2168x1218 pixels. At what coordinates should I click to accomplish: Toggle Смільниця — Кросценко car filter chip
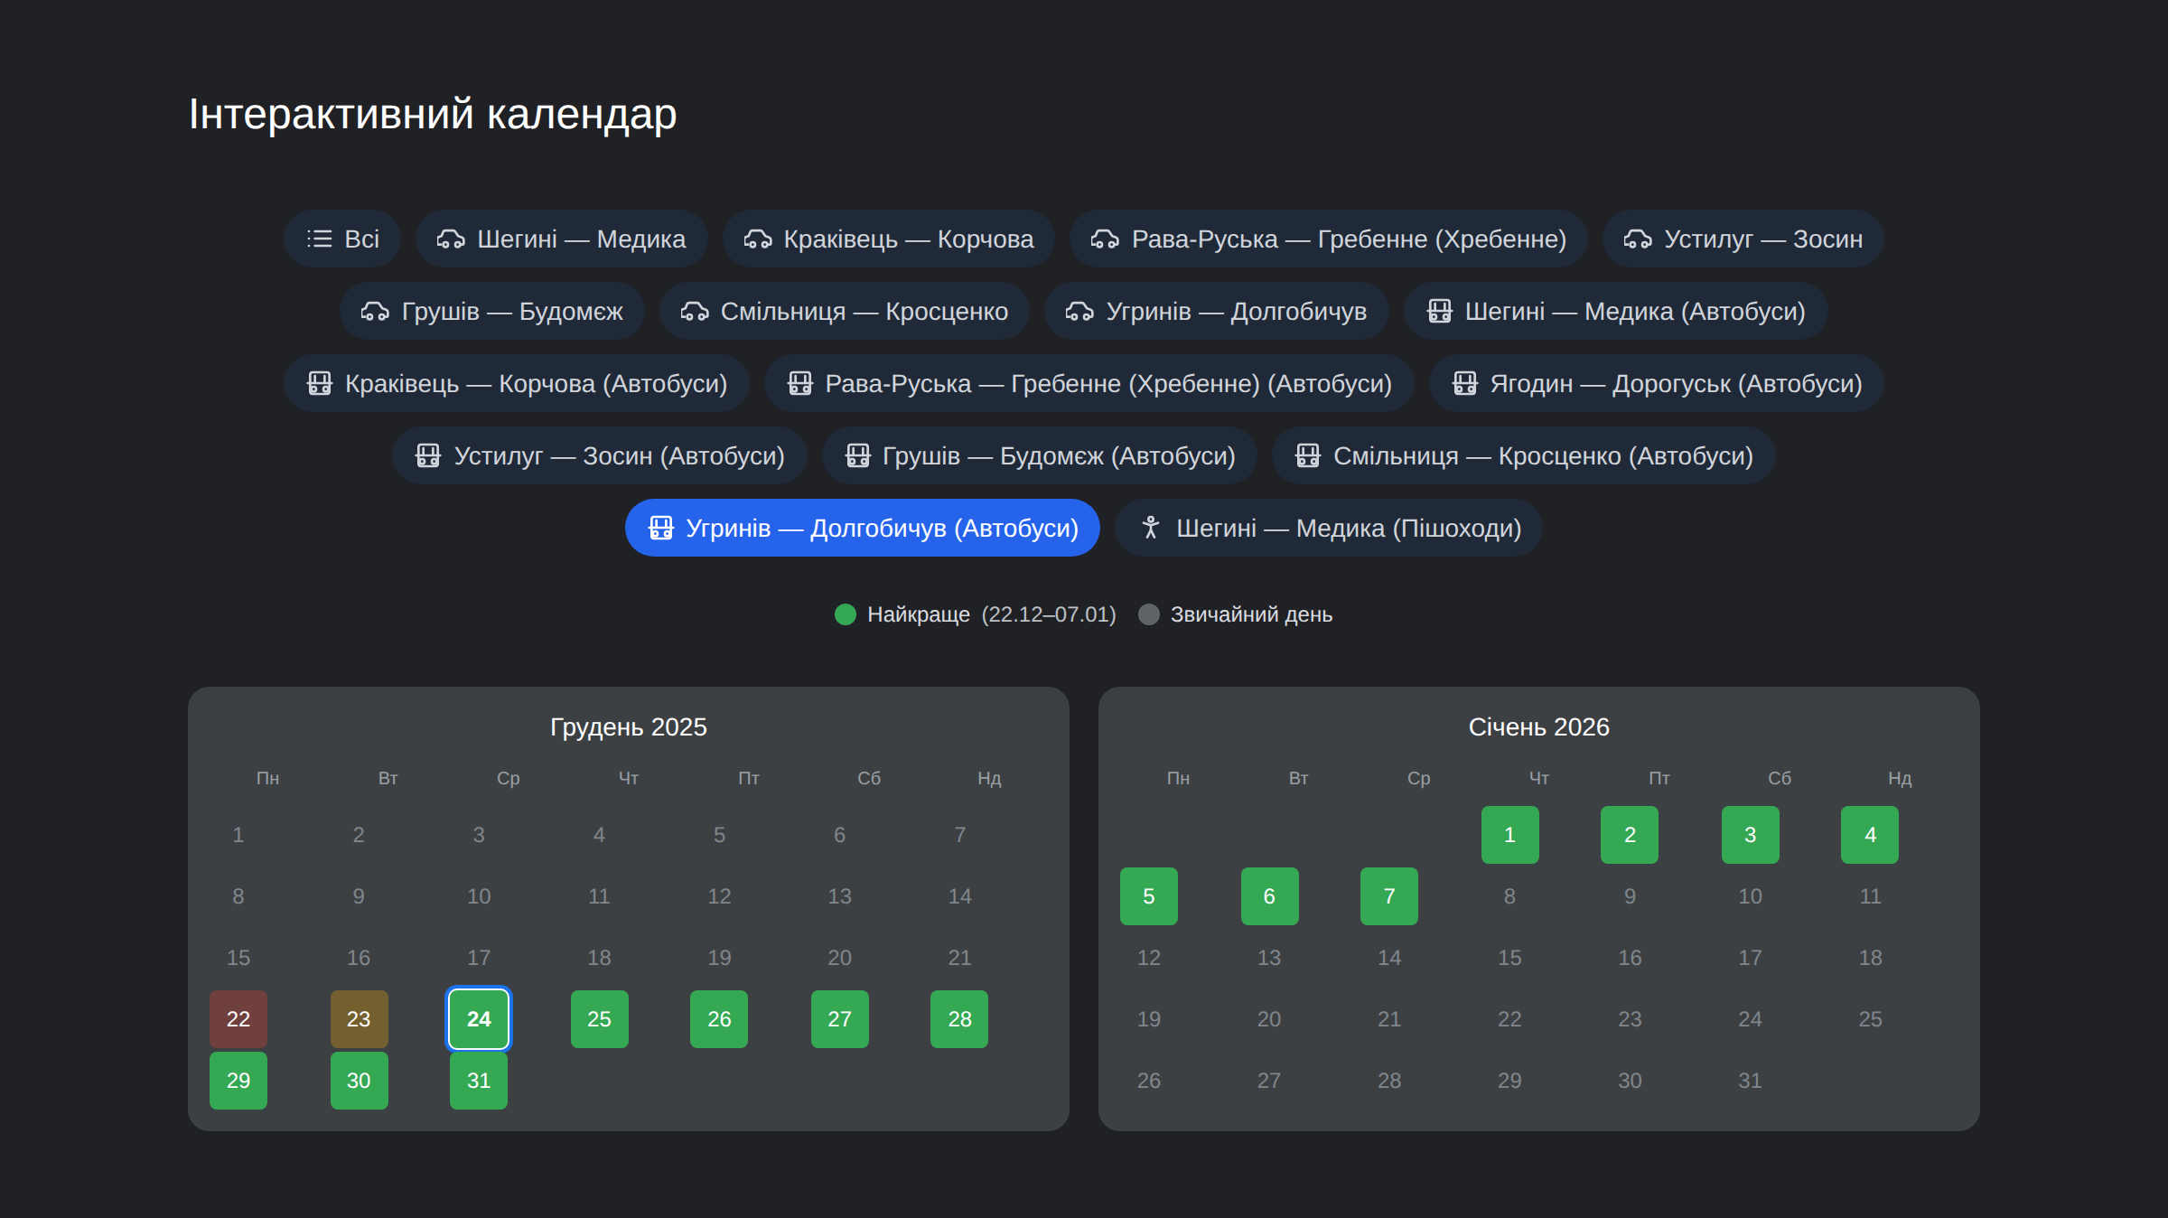844,312
